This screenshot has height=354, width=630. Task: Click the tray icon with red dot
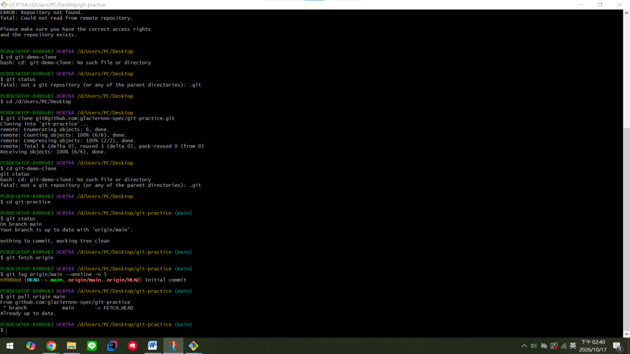pyautogui.click(x=554, y=346)
